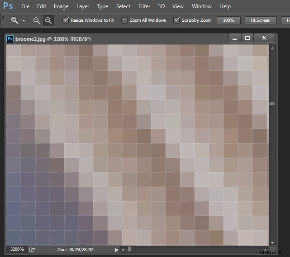This screenshot has height=257, width=290.
Task: Minimize the broome2.jpg document window
Action: click(235, 38)
